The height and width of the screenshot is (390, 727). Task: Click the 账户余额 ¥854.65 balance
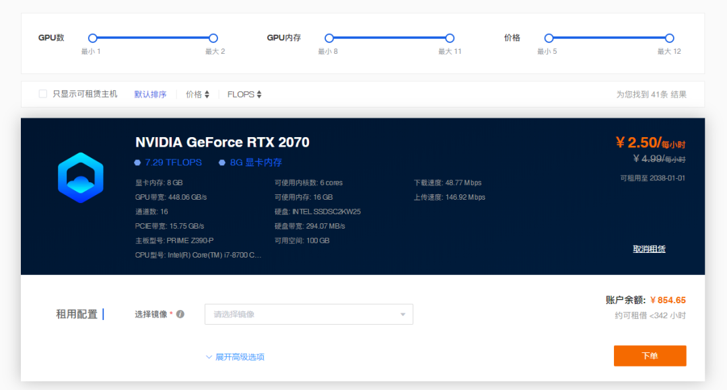(646, 300)
